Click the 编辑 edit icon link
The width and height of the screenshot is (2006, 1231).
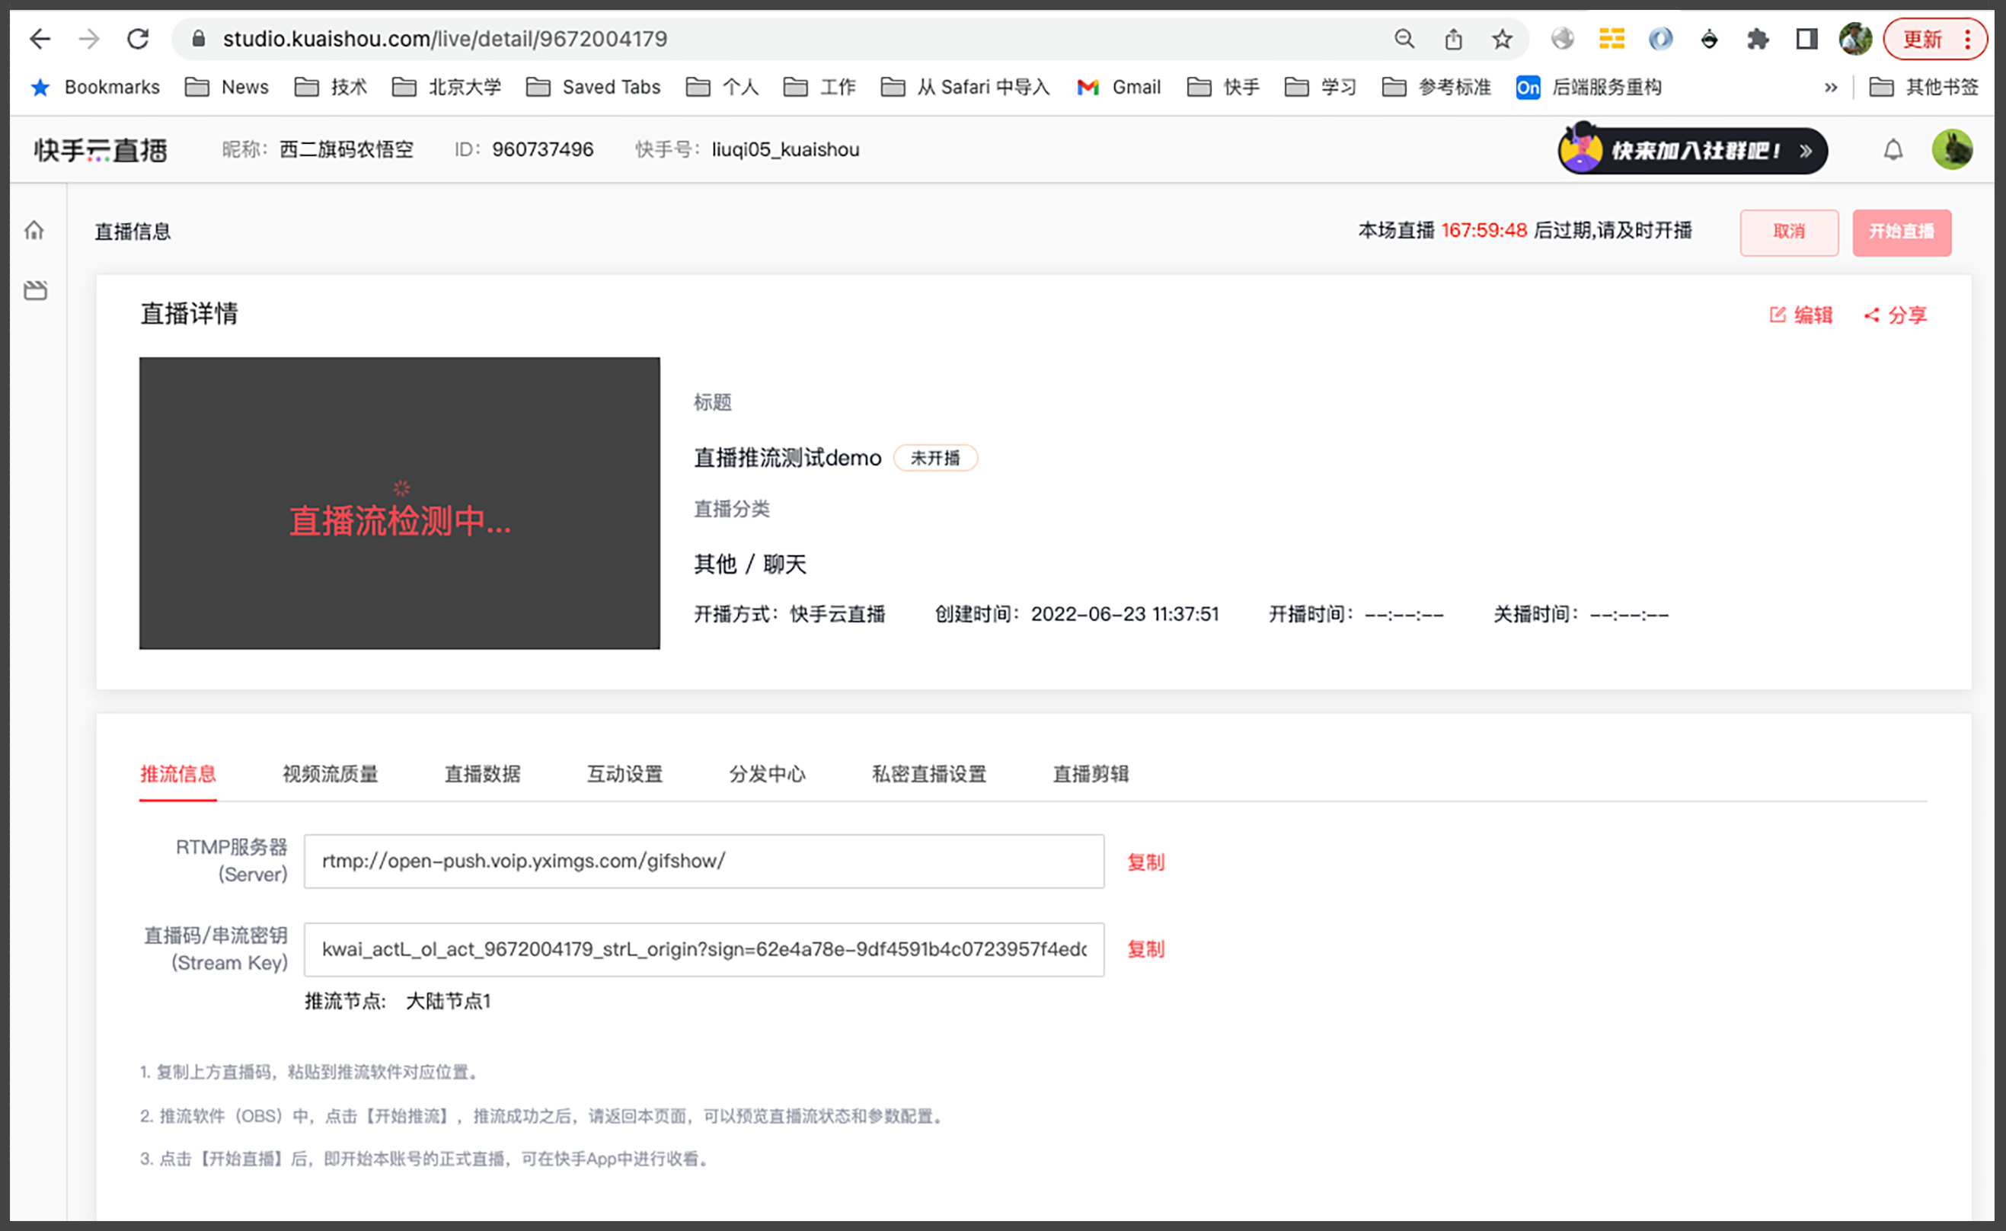1801,315
